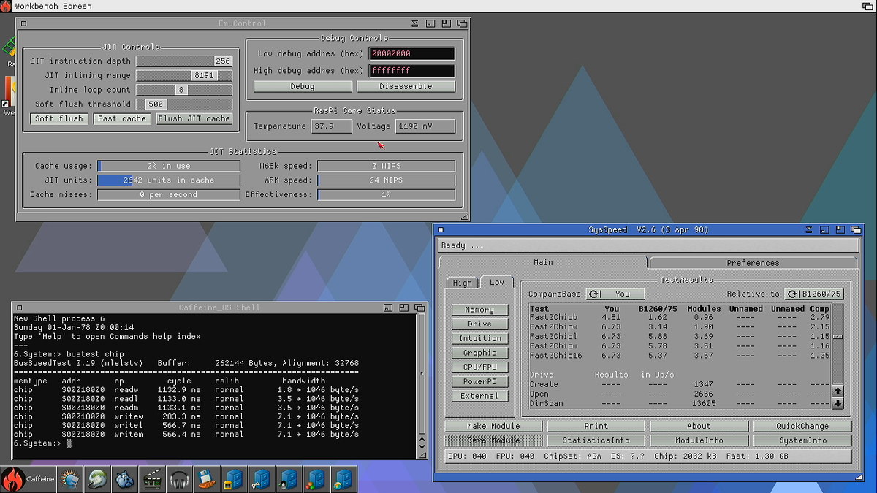Open the clapperboard video player icon
The height and width of the screenshot is (493, 877).
(x=152, y=479)
